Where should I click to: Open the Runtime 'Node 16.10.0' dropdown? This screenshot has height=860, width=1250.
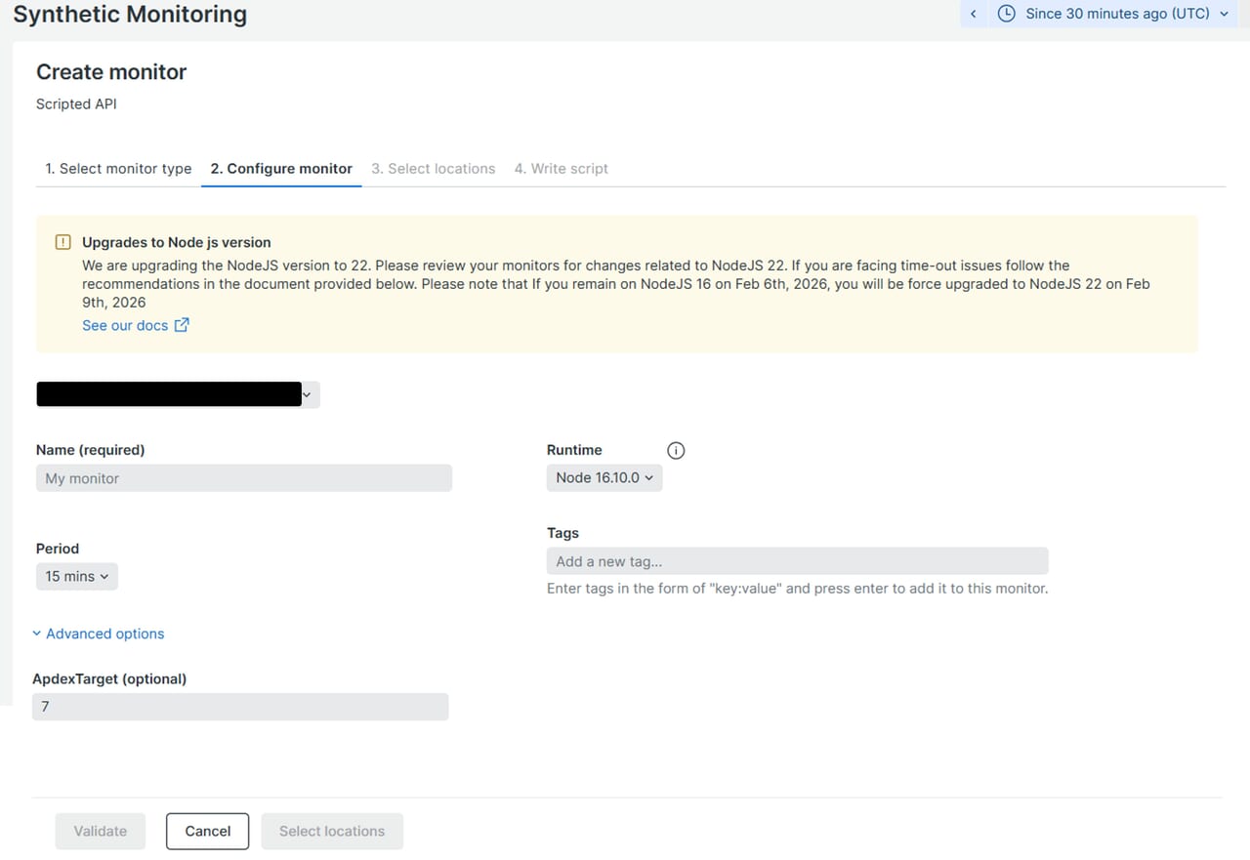pyautogui.click(x=604, y=478)
